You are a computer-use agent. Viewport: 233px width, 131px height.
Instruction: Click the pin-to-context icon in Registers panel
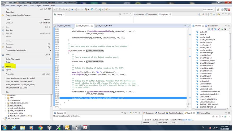[214, 14]
